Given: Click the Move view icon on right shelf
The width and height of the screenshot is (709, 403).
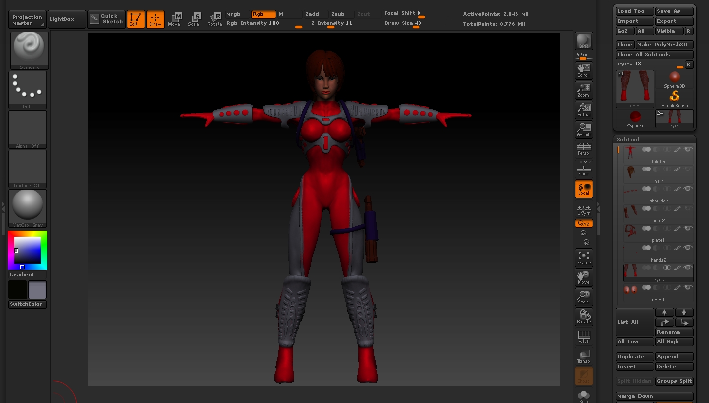Looking at the screenshot, I should (x=584, y=277).
